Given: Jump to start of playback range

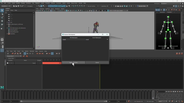Looking at the screenshot, I should (x=166, y=92).
